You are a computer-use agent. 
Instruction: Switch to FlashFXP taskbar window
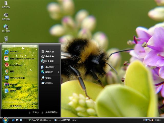click(40, 120)
